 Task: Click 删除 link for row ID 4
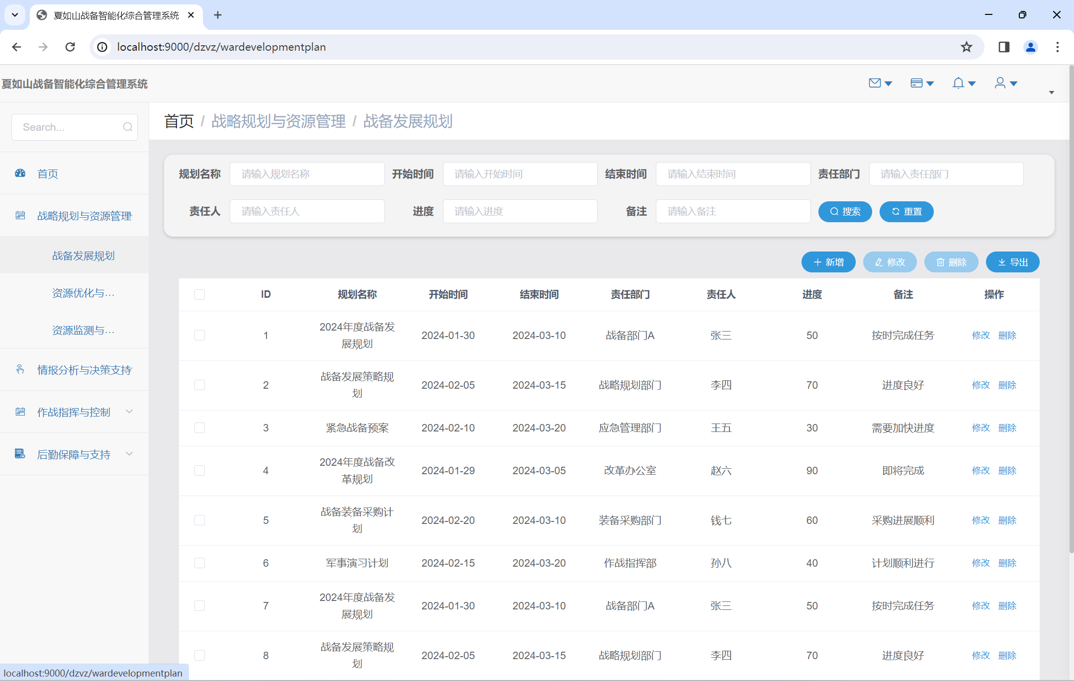click(x=1007, y=470)
